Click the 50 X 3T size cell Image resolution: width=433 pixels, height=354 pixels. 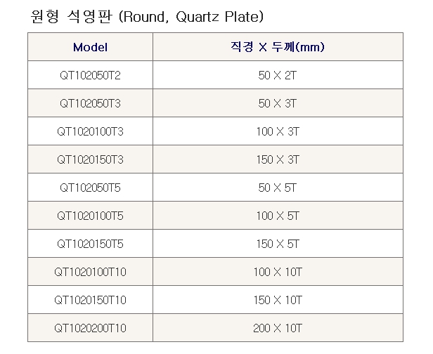278,103
